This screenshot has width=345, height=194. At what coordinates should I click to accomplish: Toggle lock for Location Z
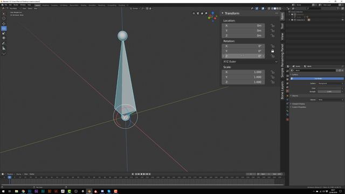click(272, 36)
